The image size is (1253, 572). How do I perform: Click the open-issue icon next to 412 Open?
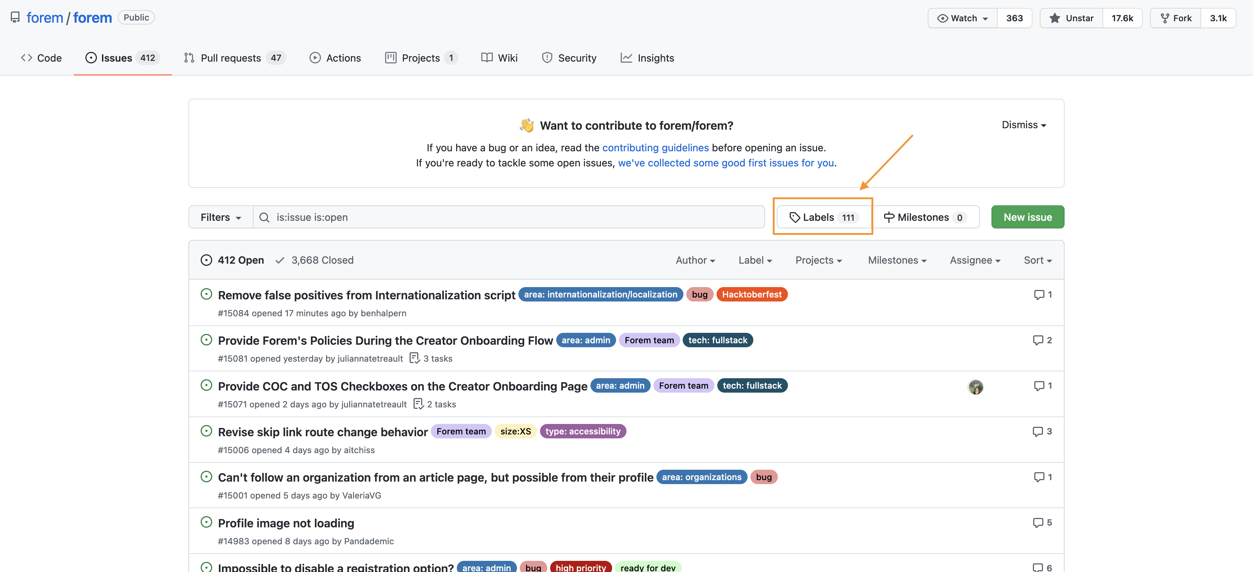coord(206,260)
